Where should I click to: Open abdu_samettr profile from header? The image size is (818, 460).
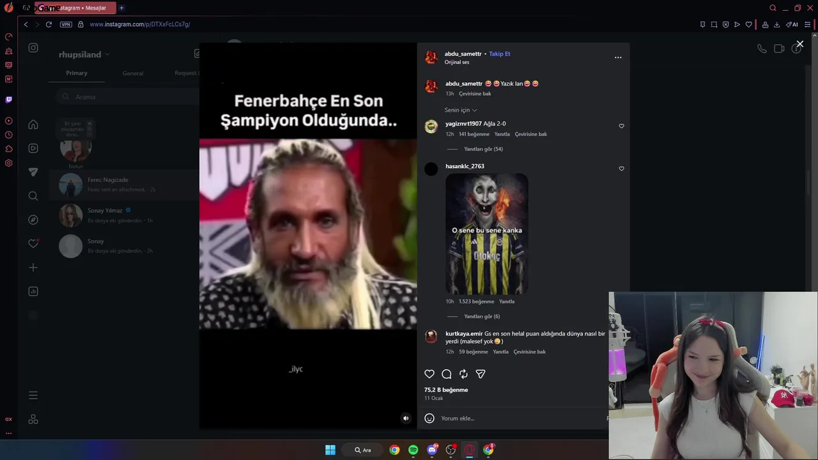(463, 54)
